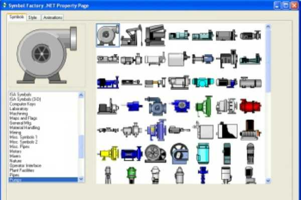
Task: Choose the tall cyan cylindrical pump symbol
Action: coord(203,153)
